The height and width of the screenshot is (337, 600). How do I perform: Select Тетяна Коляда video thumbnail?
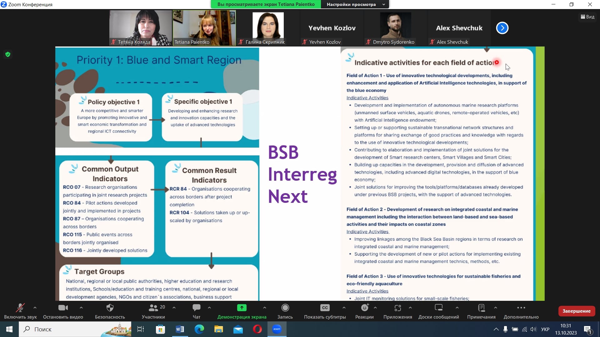140,28
